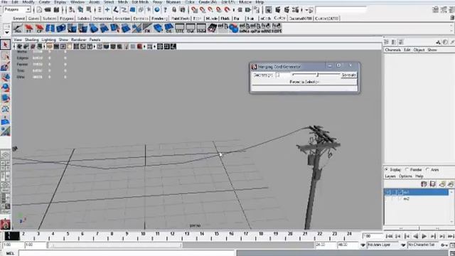Click the Hold shelf button
455x256 pixels.
(201, 28)
